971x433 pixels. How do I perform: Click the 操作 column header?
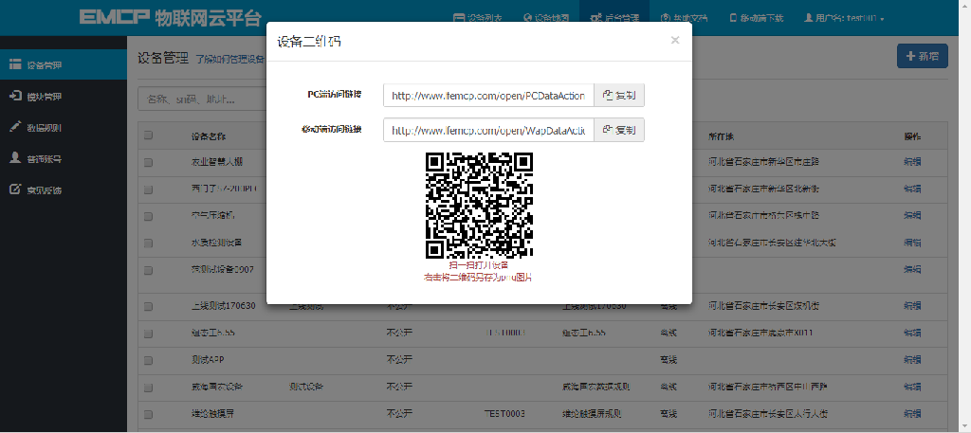pos(912,136)
